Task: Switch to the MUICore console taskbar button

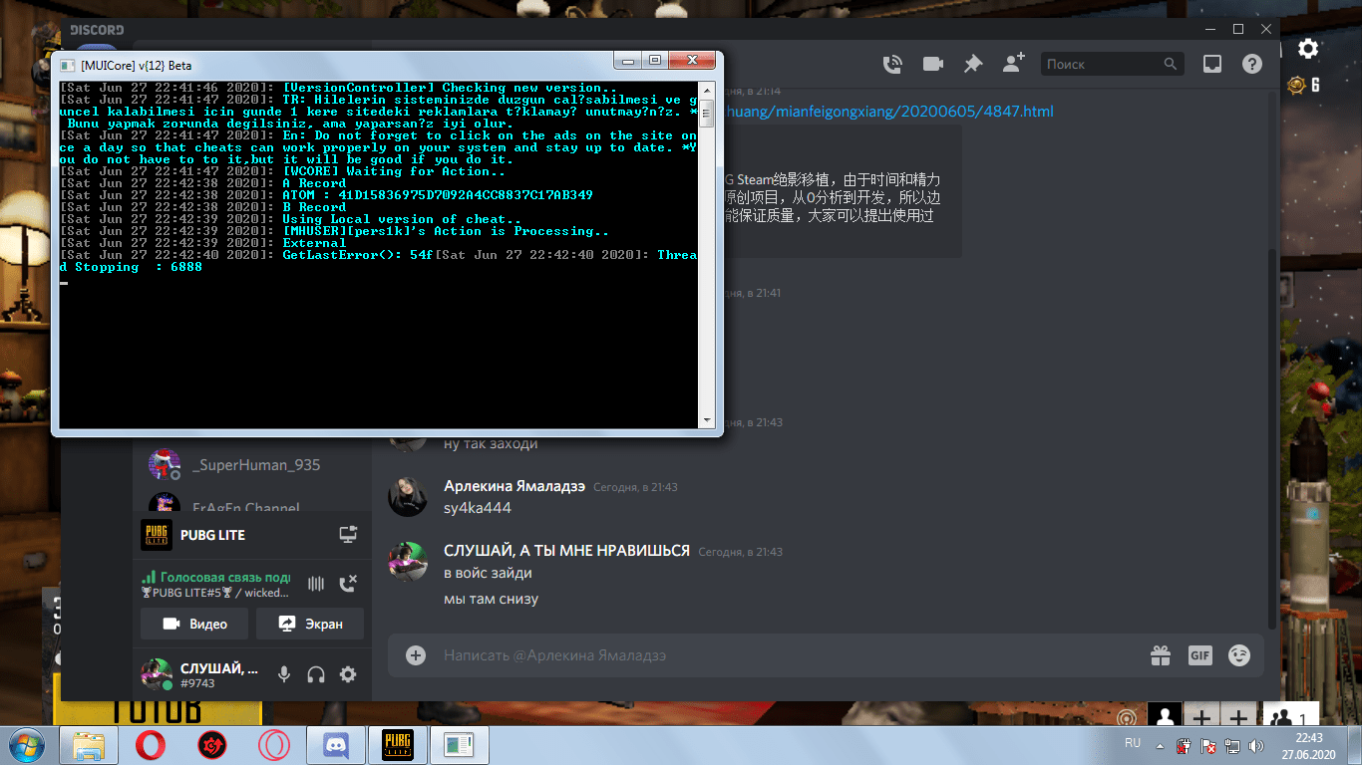Action: click(460, 744)
